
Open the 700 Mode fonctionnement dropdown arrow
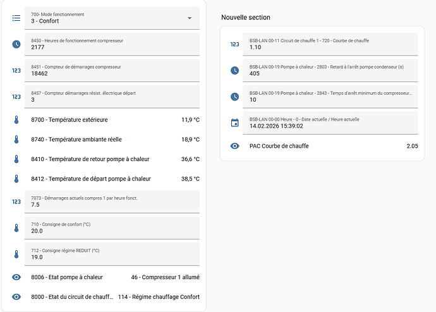(x=190, y=18)
